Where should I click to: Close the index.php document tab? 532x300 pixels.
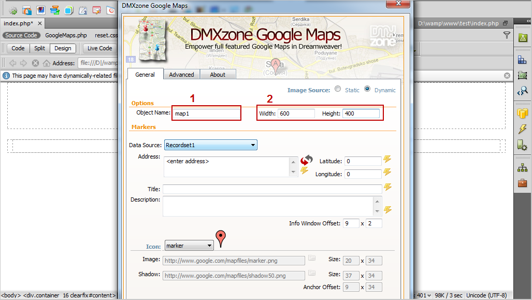pyautogui.click(x=40, y=23)
